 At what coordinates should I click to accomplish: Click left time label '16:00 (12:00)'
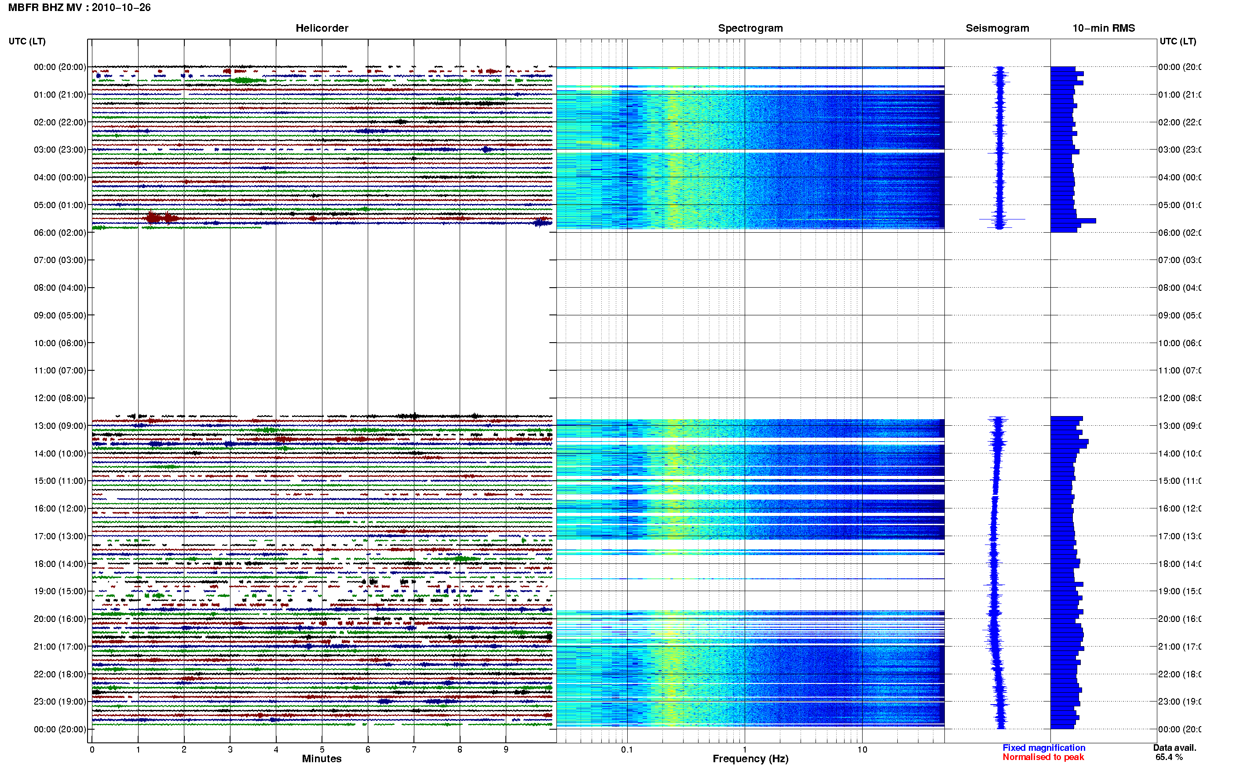click(x=60, y=508)
